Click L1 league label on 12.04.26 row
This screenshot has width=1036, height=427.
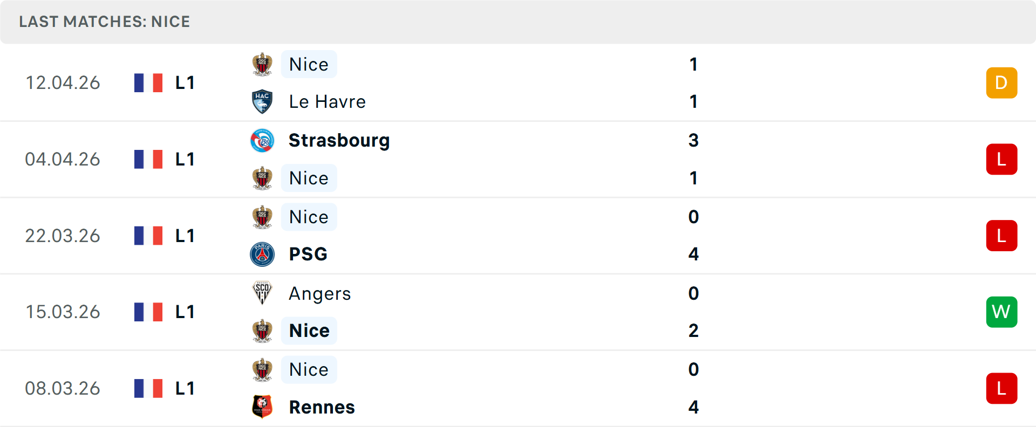185,82
